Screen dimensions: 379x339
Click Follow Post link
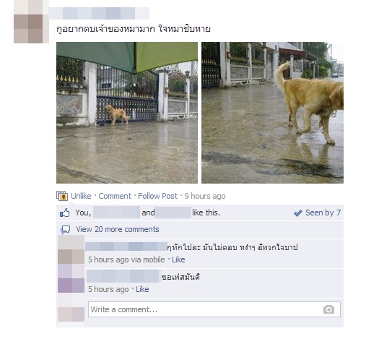pos(157,196)
